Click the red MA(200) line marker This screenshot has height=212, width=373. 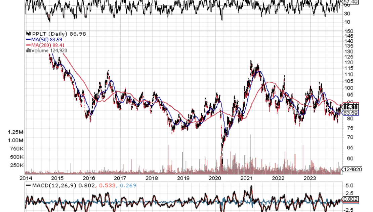pyautogui.click(x=28, y=45)
